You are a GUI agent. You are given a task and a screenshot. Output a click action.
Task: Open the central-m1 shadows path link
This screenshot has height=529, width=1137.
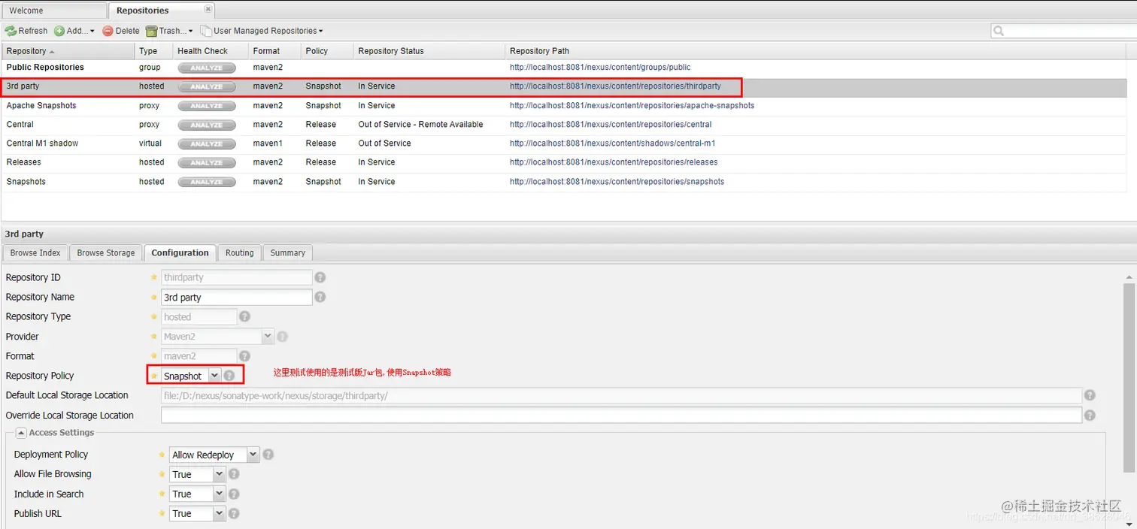[x=612, y=144]
